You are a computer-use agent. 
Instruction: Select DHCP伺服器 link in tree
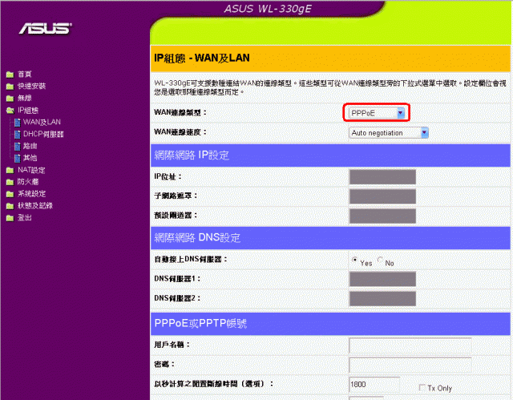click(x=43, y=134)
